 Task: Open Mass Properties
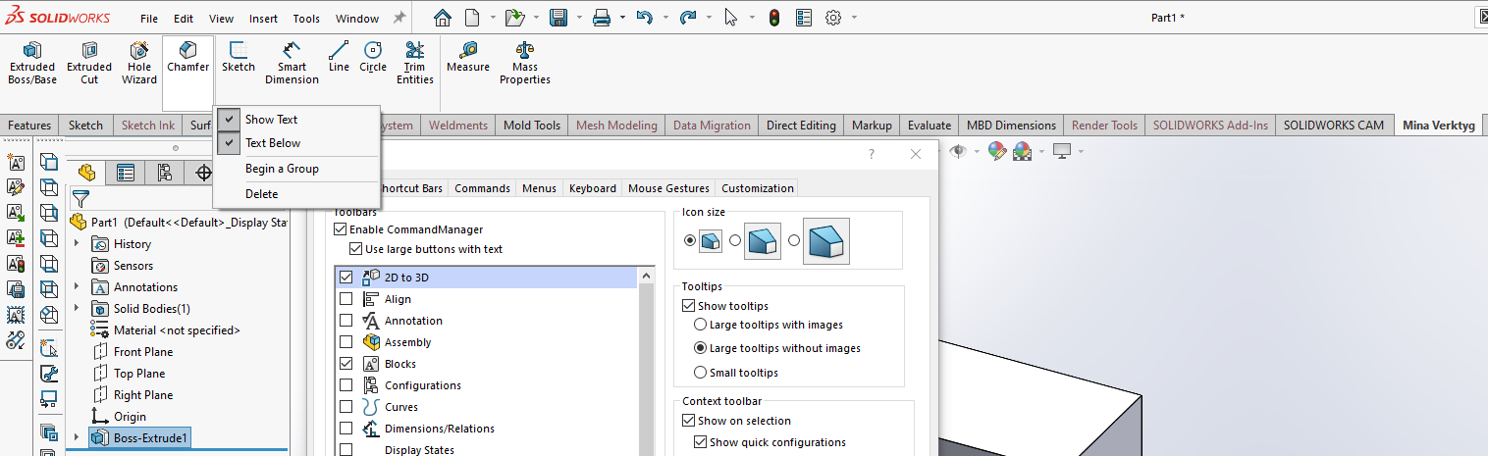[525, 63]
